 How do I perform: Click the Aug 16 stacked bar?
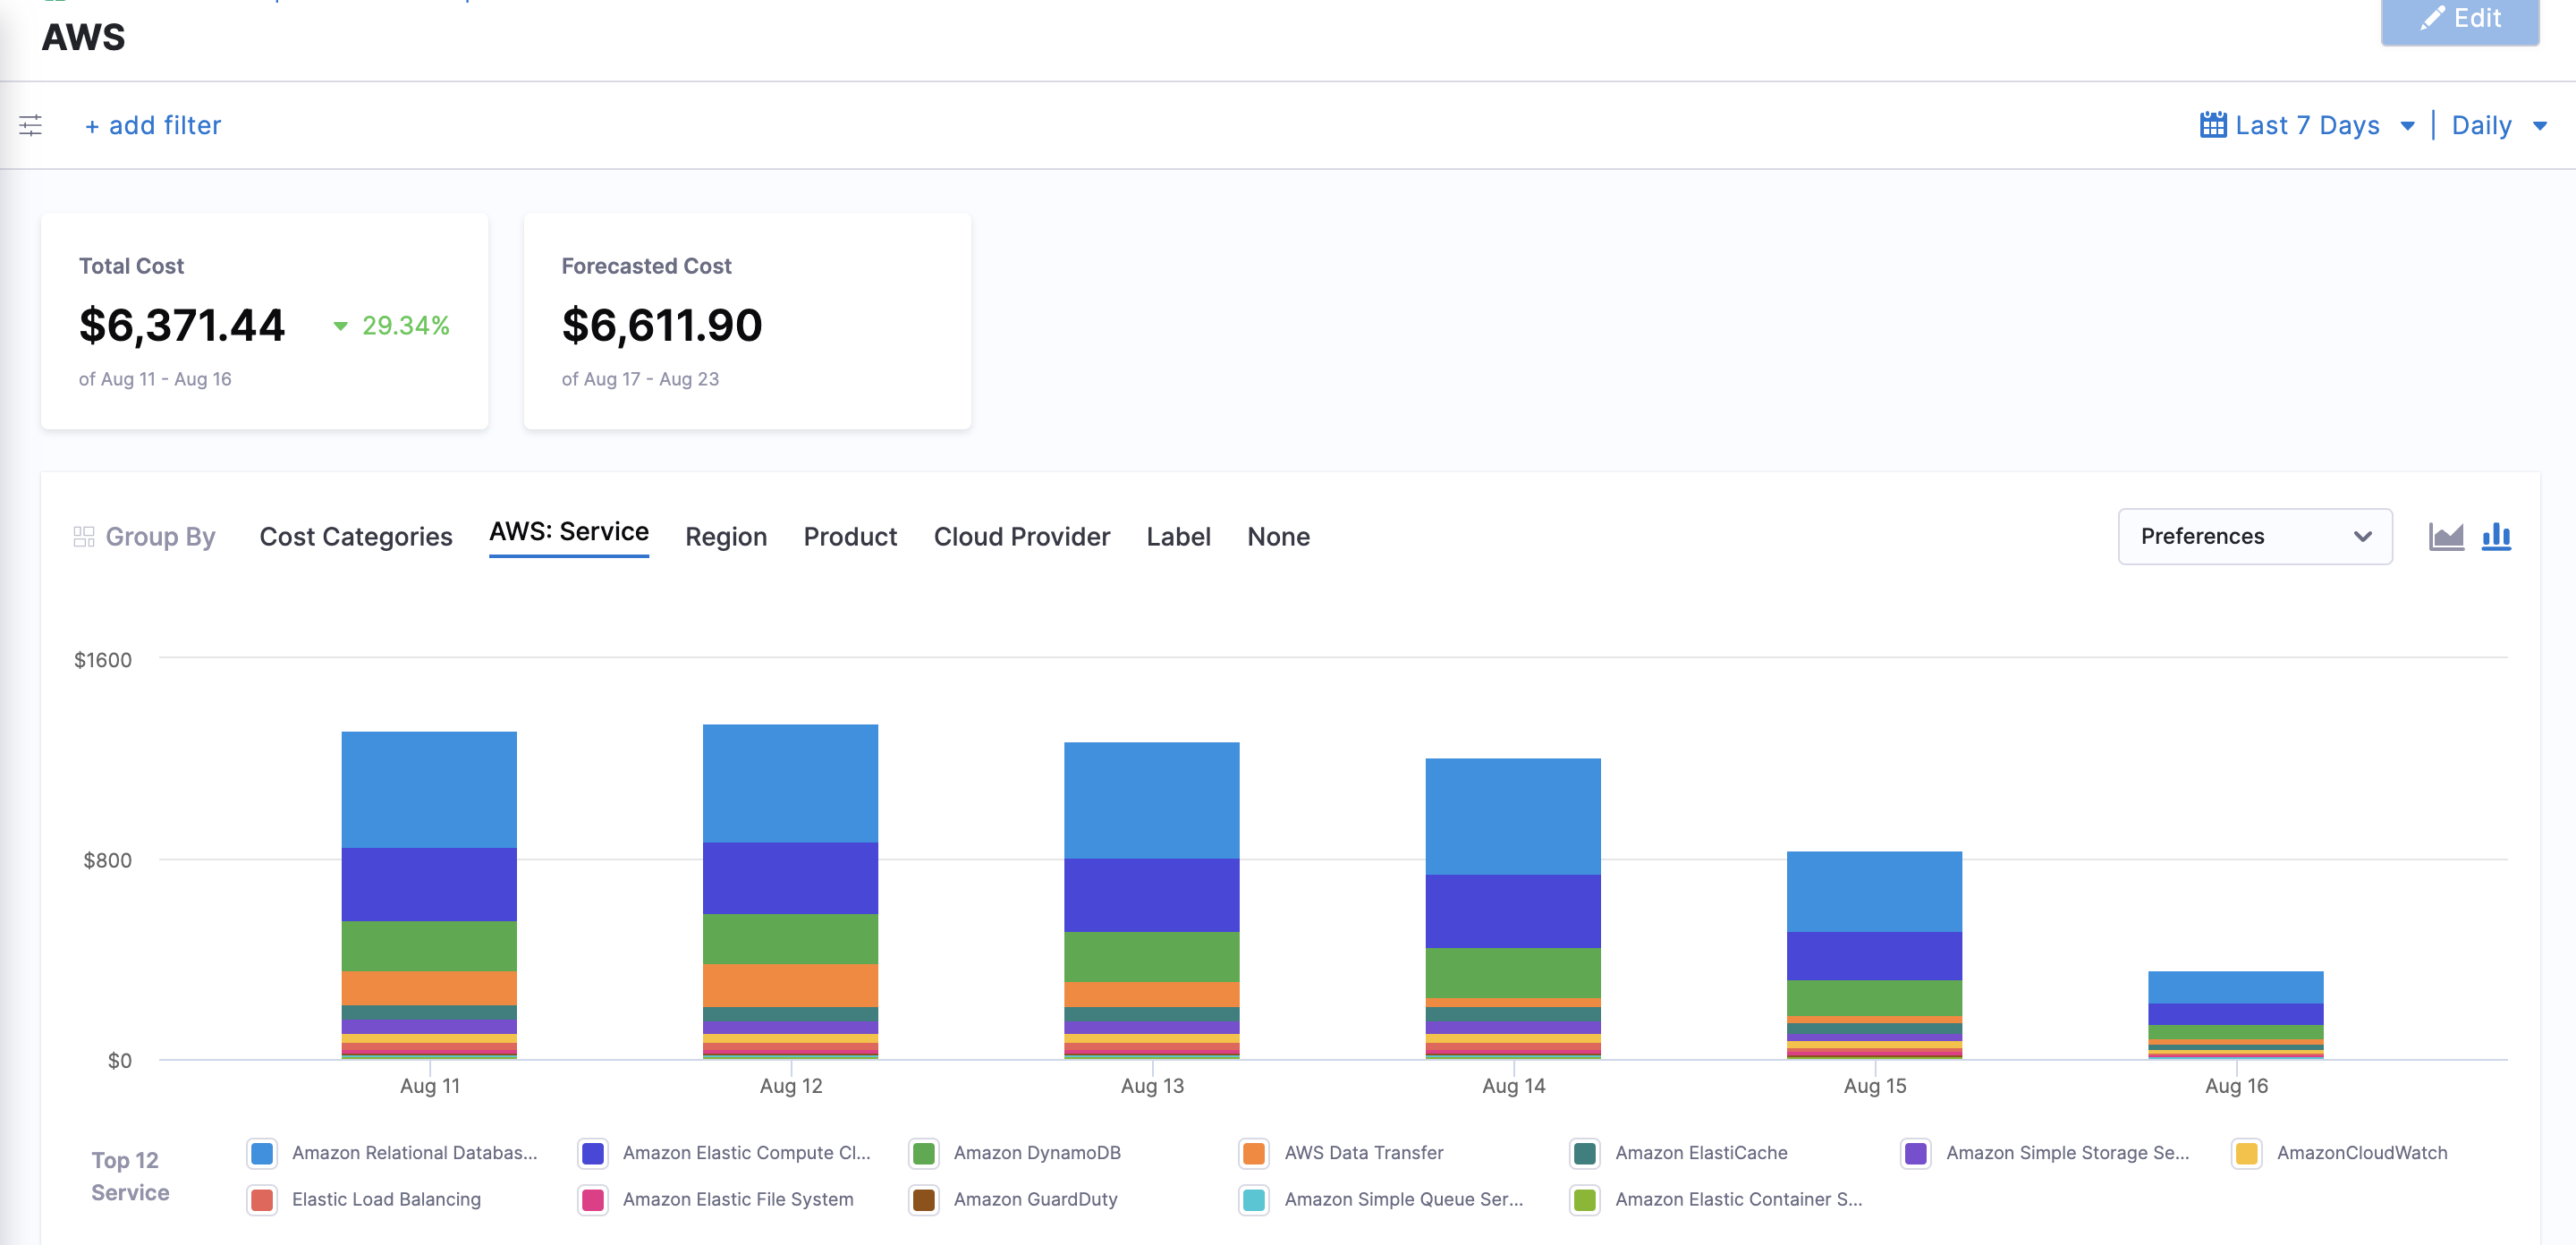coord(2235,1015)
